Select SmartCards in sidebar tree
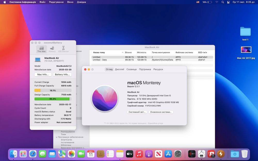Screen dimensions: 258x161 coord(66,140)
